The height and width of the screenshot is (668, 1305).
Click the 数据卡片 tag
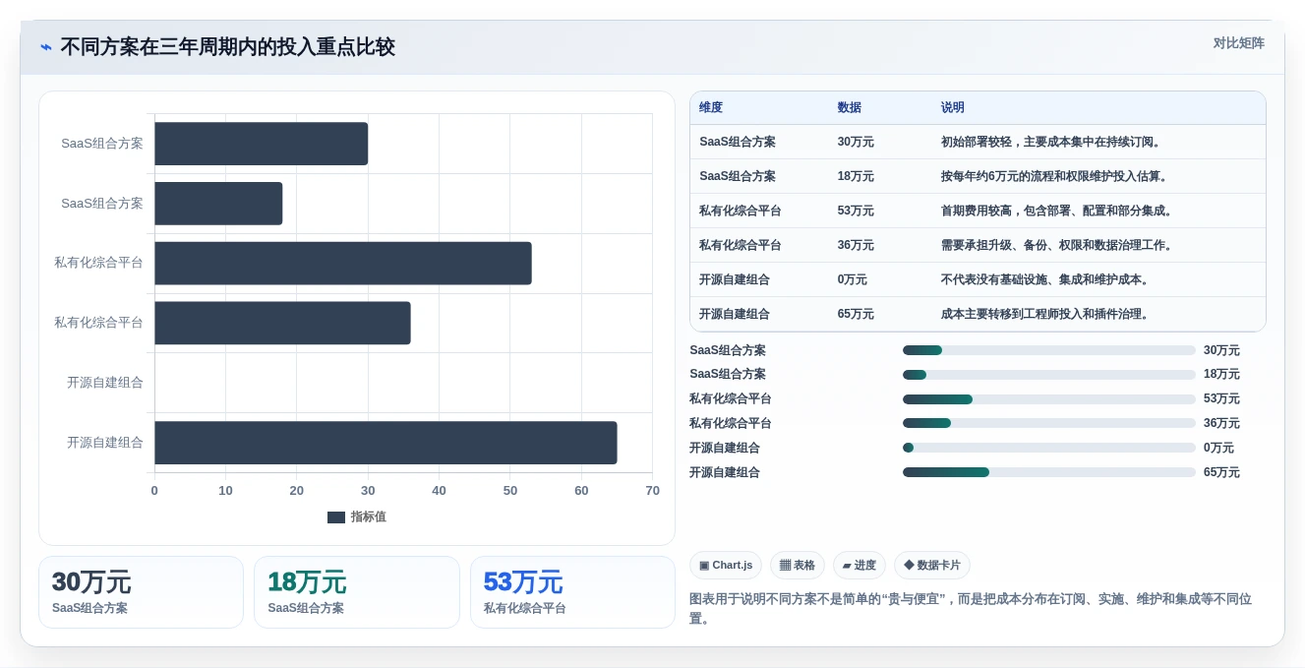931,566
